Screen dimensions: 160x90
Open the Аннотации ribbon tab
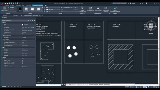pyautogui.click(x=18, y=5)
